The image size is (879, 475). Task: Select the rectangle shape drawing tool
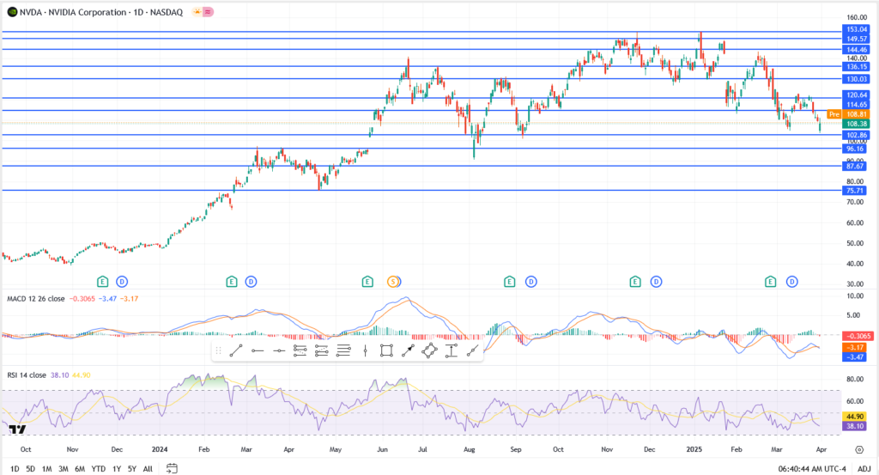coord(386,350)
